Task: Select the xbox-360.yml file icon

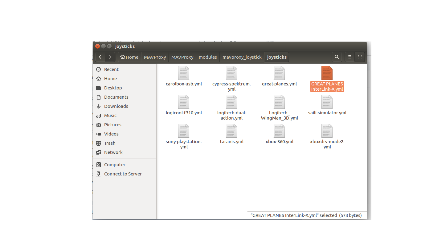Action: tap(279, 131)
